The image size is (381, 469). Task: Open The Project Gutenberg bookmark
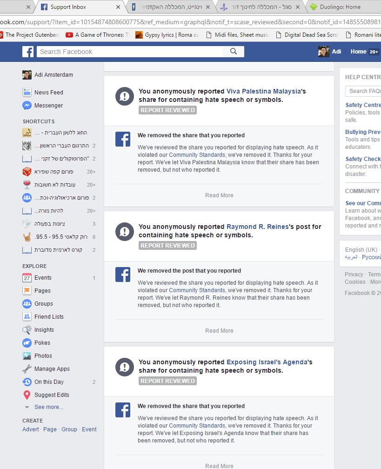tap(30, 35)
